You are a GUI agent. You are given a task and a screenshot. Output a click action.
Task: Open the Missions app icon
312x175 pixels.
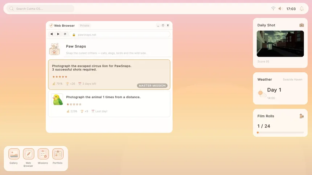point(43,154)
